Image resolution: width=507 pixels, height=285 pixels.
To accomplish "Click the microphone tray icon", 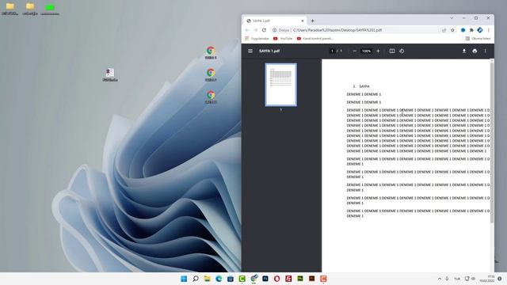I will coord(447,279).
